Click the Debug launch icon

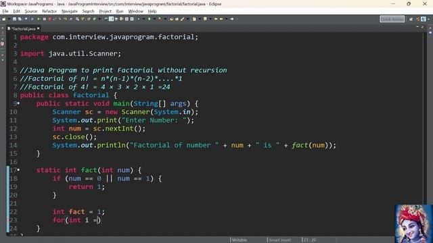(138, 19)
